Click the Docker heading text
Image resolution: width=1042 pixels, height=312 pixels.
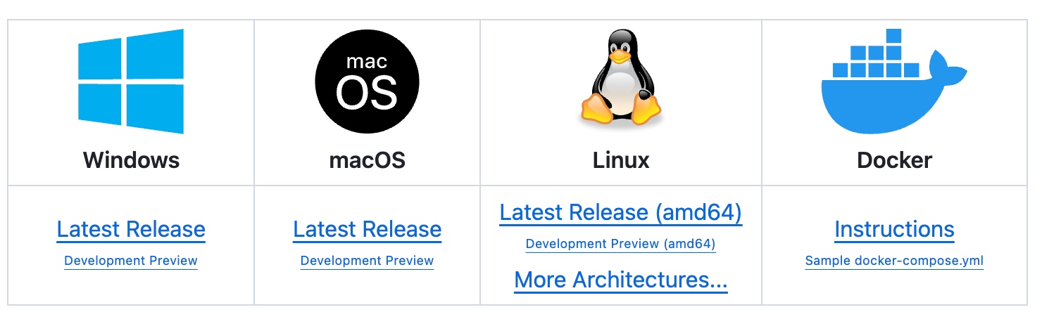click(894, 160)
